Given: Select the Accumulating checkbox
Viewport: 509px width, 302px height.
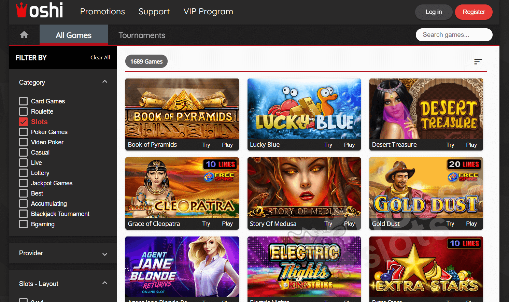Looking at the screenshot, I should (x=23, y=204).
